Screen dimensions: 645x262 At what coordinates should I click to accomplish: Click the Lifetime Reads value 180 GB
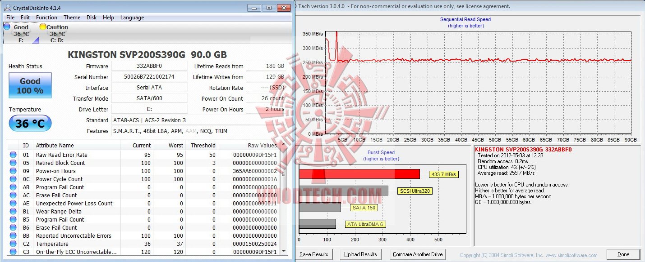(267, 66)
